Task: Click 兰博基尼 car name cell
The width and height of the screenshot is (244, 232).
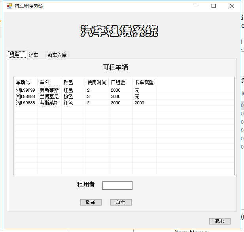Action: 49,96
